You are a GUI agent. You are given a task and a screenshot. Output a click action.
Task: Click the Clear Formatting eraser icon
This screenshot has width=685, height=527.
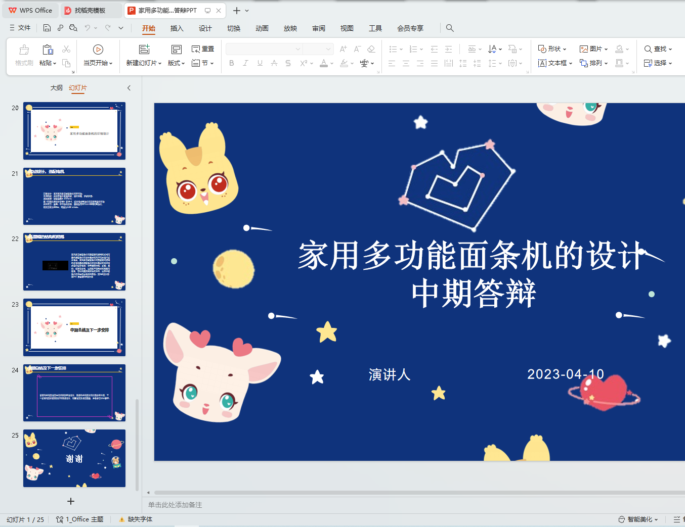[x=371, y=49]
